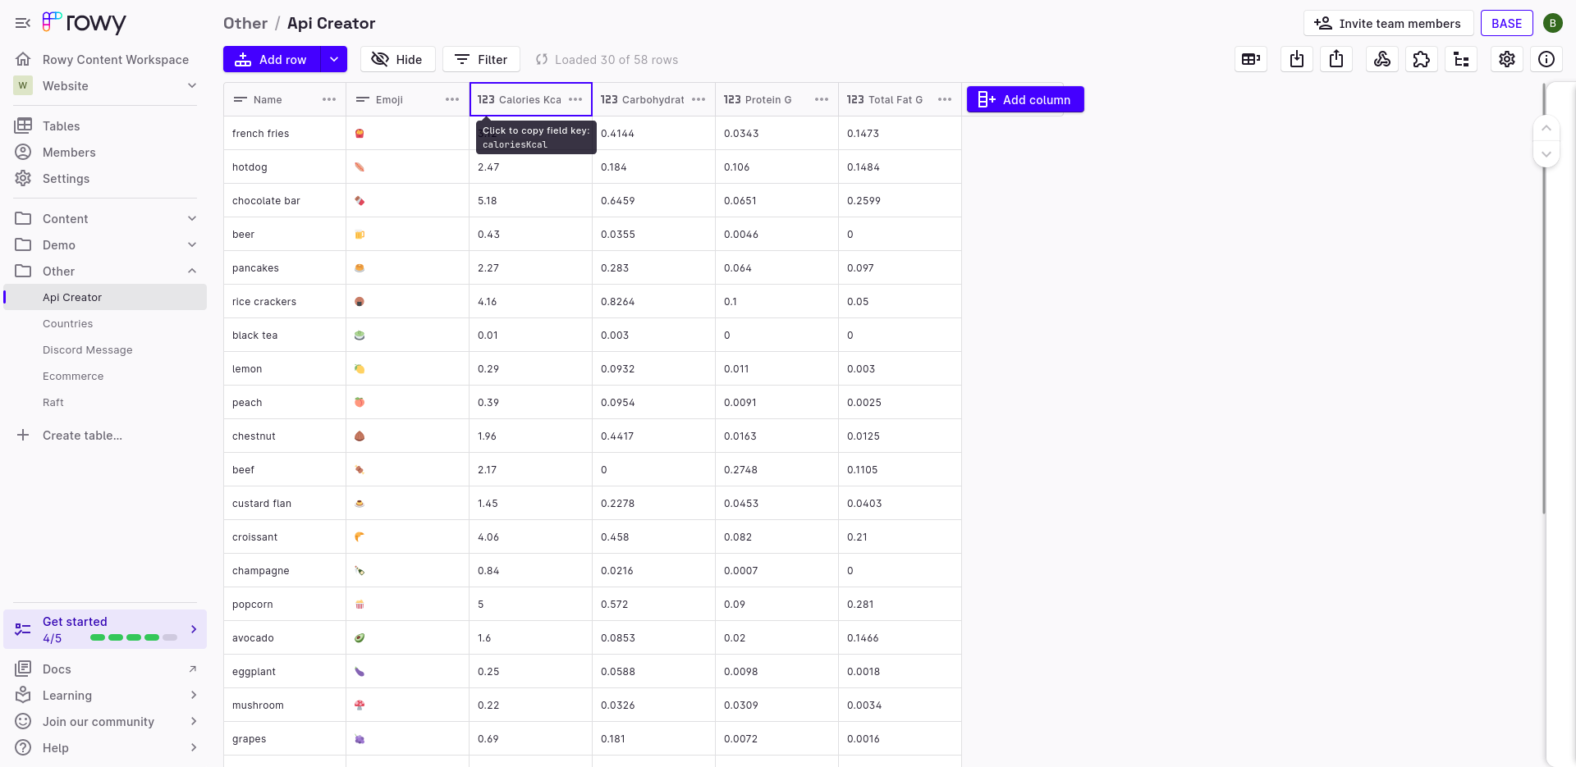Click the Export data icon
The width and height of the screenshot is (1576, 767).
coord(1335,59)
